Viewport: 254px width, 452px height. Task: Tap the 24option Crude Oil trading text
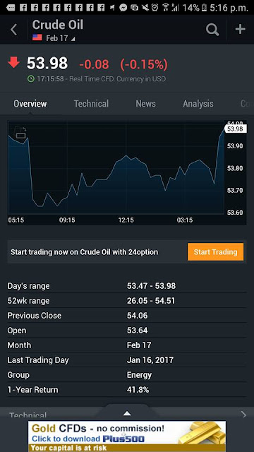click(85, 252)
